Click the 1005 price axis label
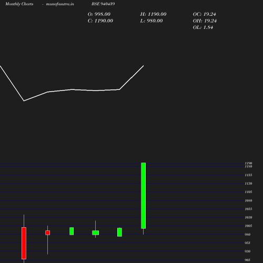 248,226
